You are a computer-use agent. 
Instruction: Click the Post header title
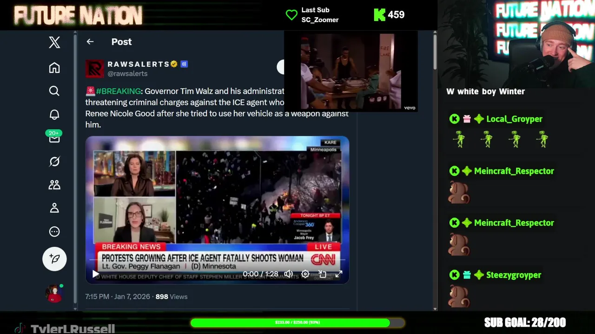click(x=121, y=42)
